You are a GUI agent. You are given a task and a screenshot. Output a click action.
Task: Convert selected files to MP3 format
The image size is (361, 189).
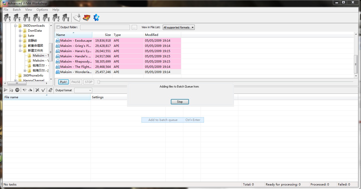17,18
